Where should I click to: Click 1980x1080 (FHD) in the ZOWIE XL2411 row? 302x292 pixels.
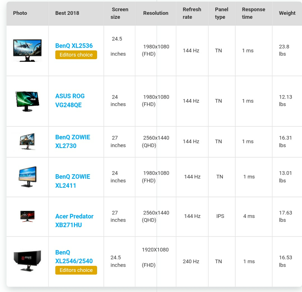(155, 177)
